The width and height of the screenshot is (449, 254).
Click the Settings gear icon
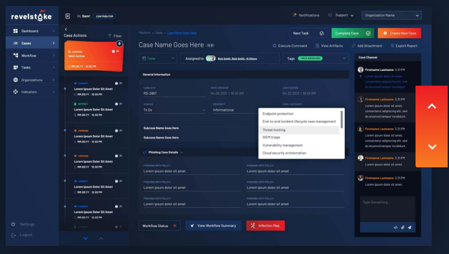pos(13,224)
